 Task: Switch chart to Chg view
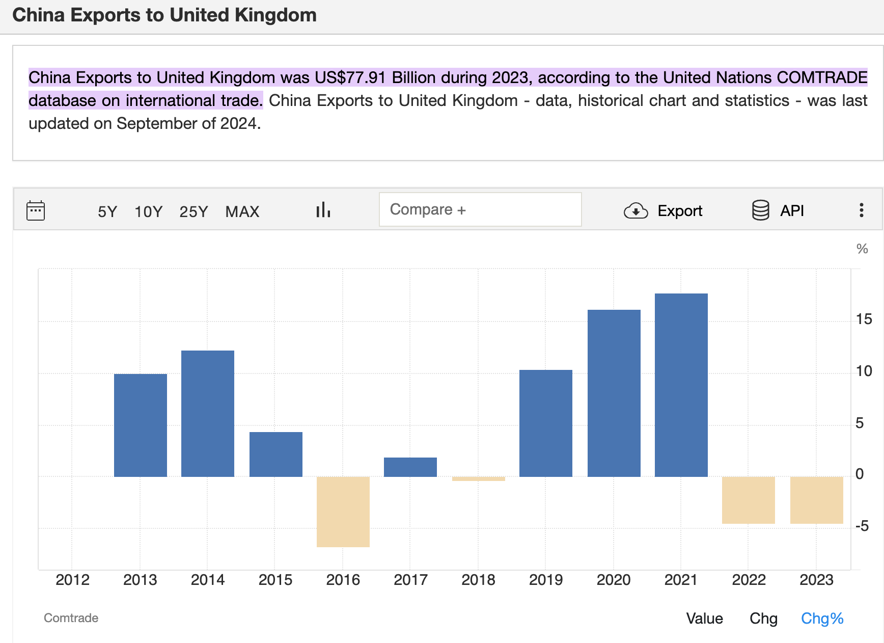click(763, 618)
